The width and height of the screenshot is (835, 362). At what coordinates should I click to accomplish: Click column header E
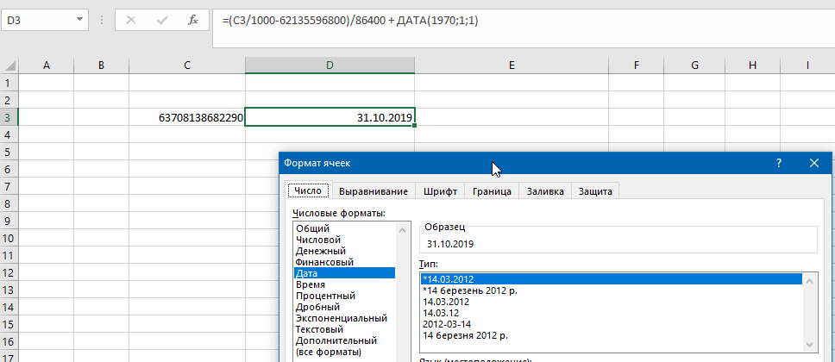point(511,66)
